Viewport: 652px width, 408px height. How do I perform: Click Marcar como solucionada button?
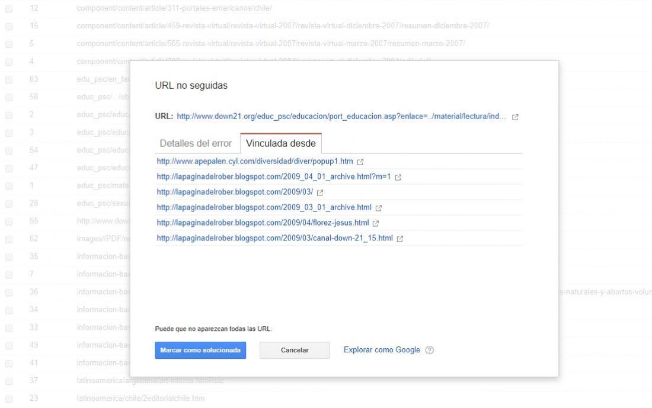200,350
